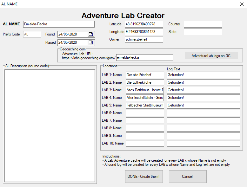Click the LAB 10 Name field

(145, 144)
